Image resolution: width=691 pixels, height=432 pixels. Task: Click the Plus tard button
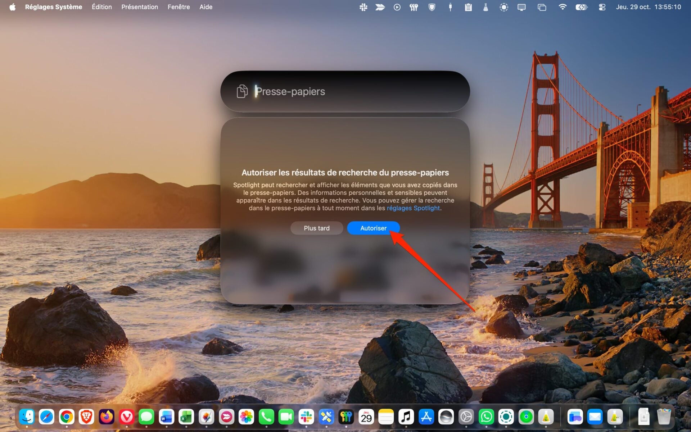(x=317, y=228)
